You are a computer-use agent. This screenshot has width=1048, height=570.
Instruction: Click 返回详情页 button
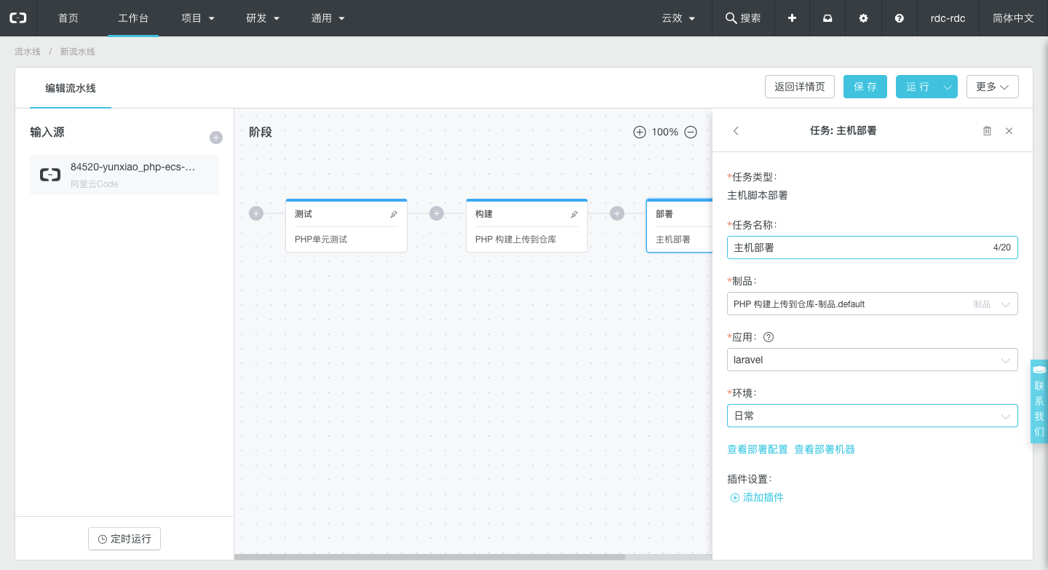tap(800, 87)
